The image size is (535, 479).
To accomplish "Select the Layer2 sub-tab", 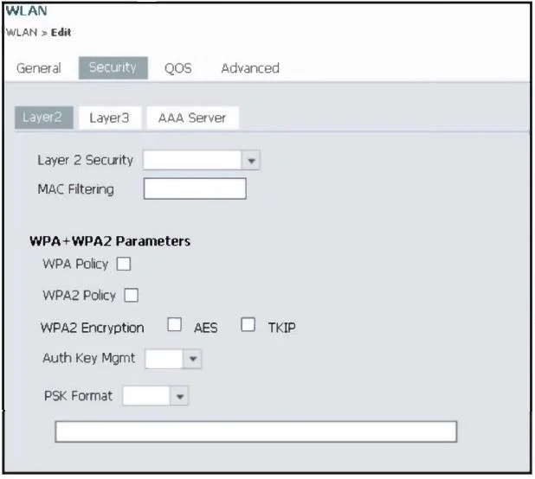I will point(43,118).
